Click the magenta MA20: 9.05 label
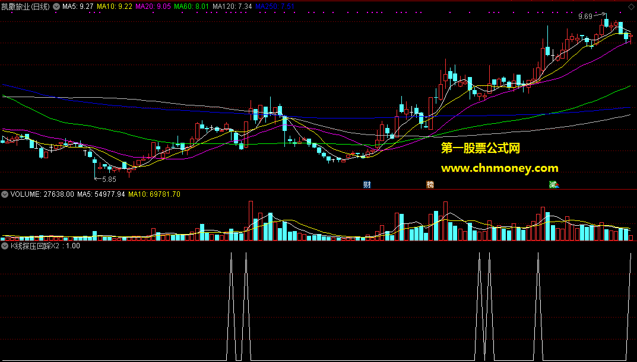637x362 pixels. pos(153,7)
